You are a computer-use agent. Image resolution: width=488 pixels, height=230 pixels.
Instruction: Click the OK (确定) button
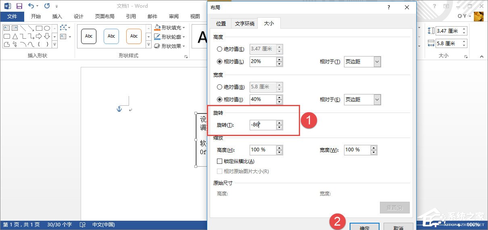[364, 227]
